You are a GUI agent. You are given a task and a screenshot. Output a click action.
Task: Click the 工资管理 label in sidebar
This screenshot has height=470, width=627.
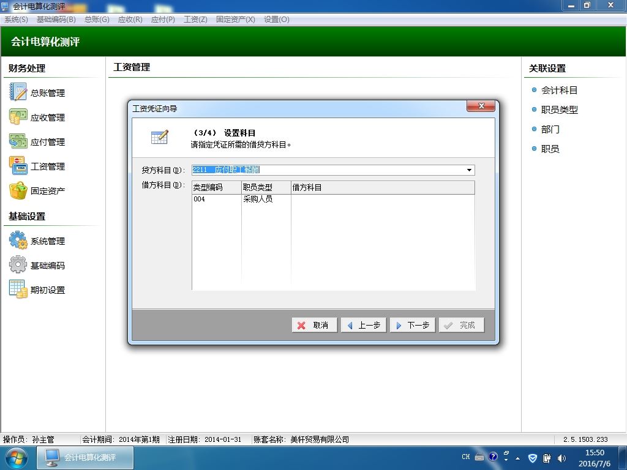coord(48,166)
